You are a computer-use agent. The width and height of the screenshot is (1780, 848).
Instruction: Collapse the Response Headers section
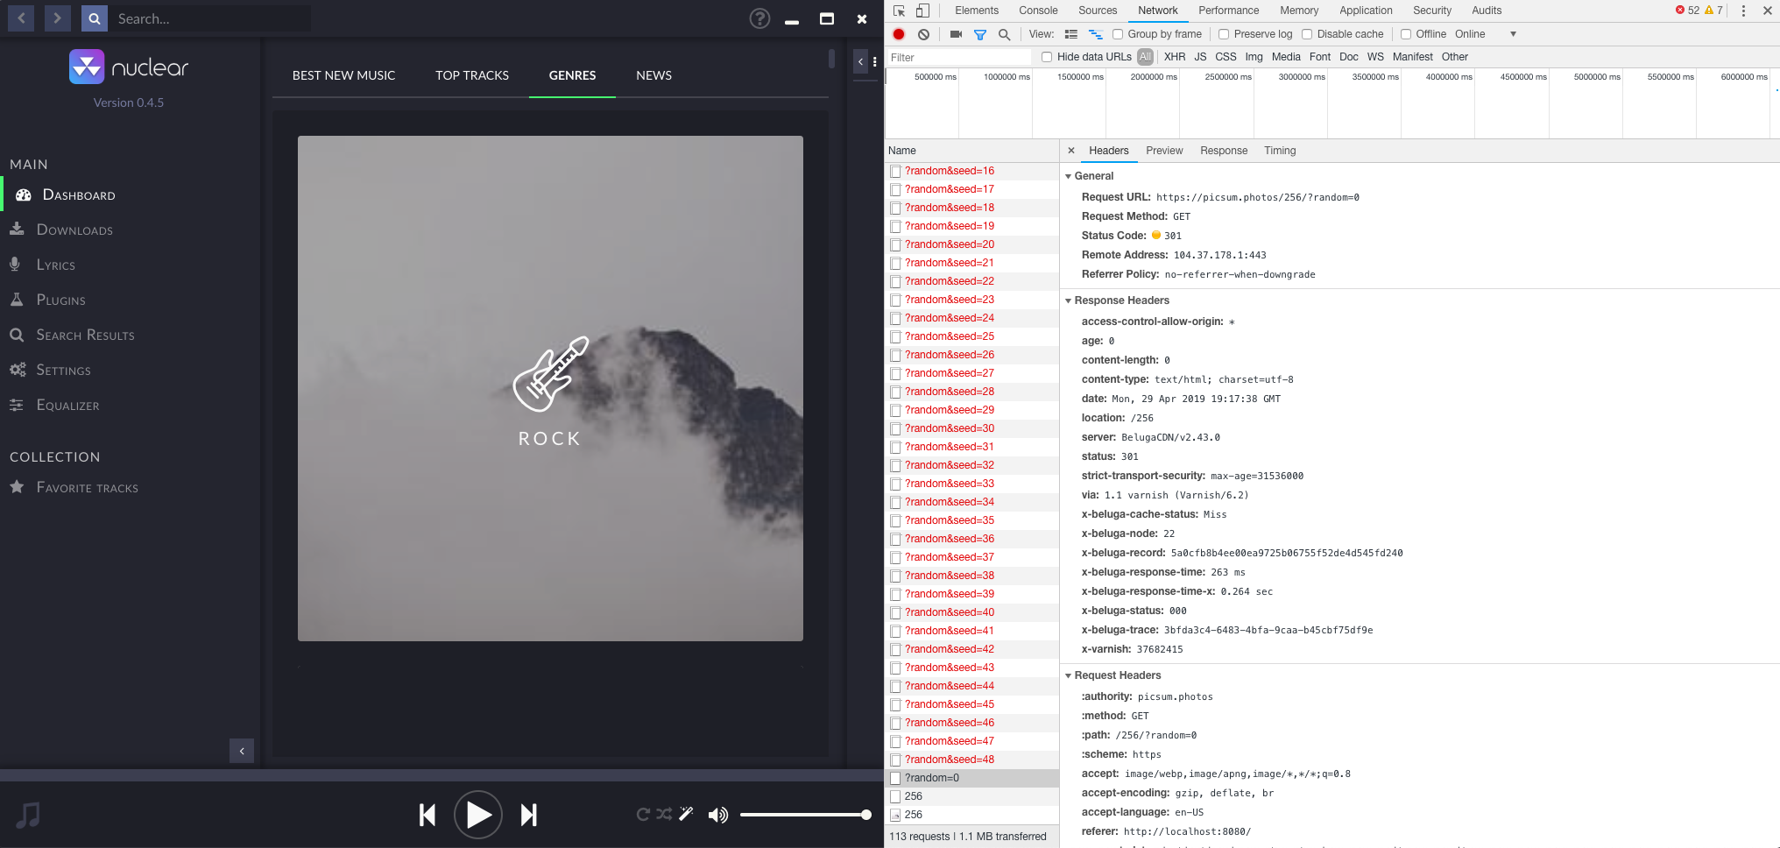(x=1069, y=300)
